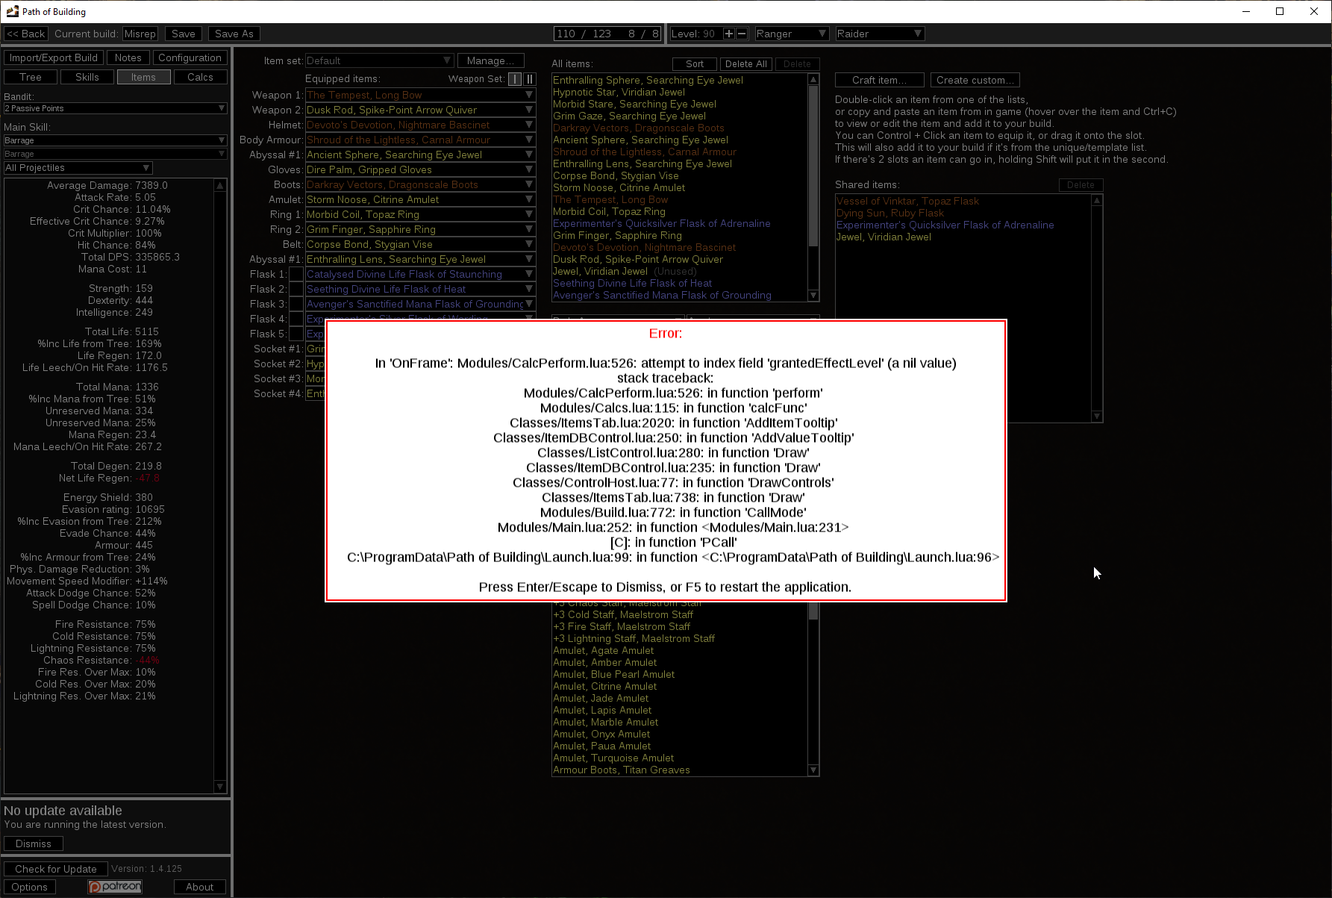Image resolution: width=1332 pixels, height=898 pixels.
Task: Sort the All items list
Action: [693, 63]
